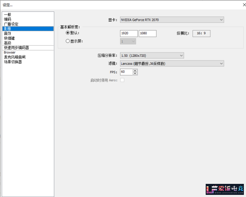Screen dimensions: 246x197
Task: Choose the 默认 resolution radio button
Action: [x=67, y=33]
